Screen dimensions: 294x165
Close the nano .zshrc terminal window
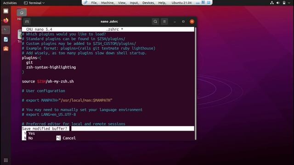[x=192, y=22]
